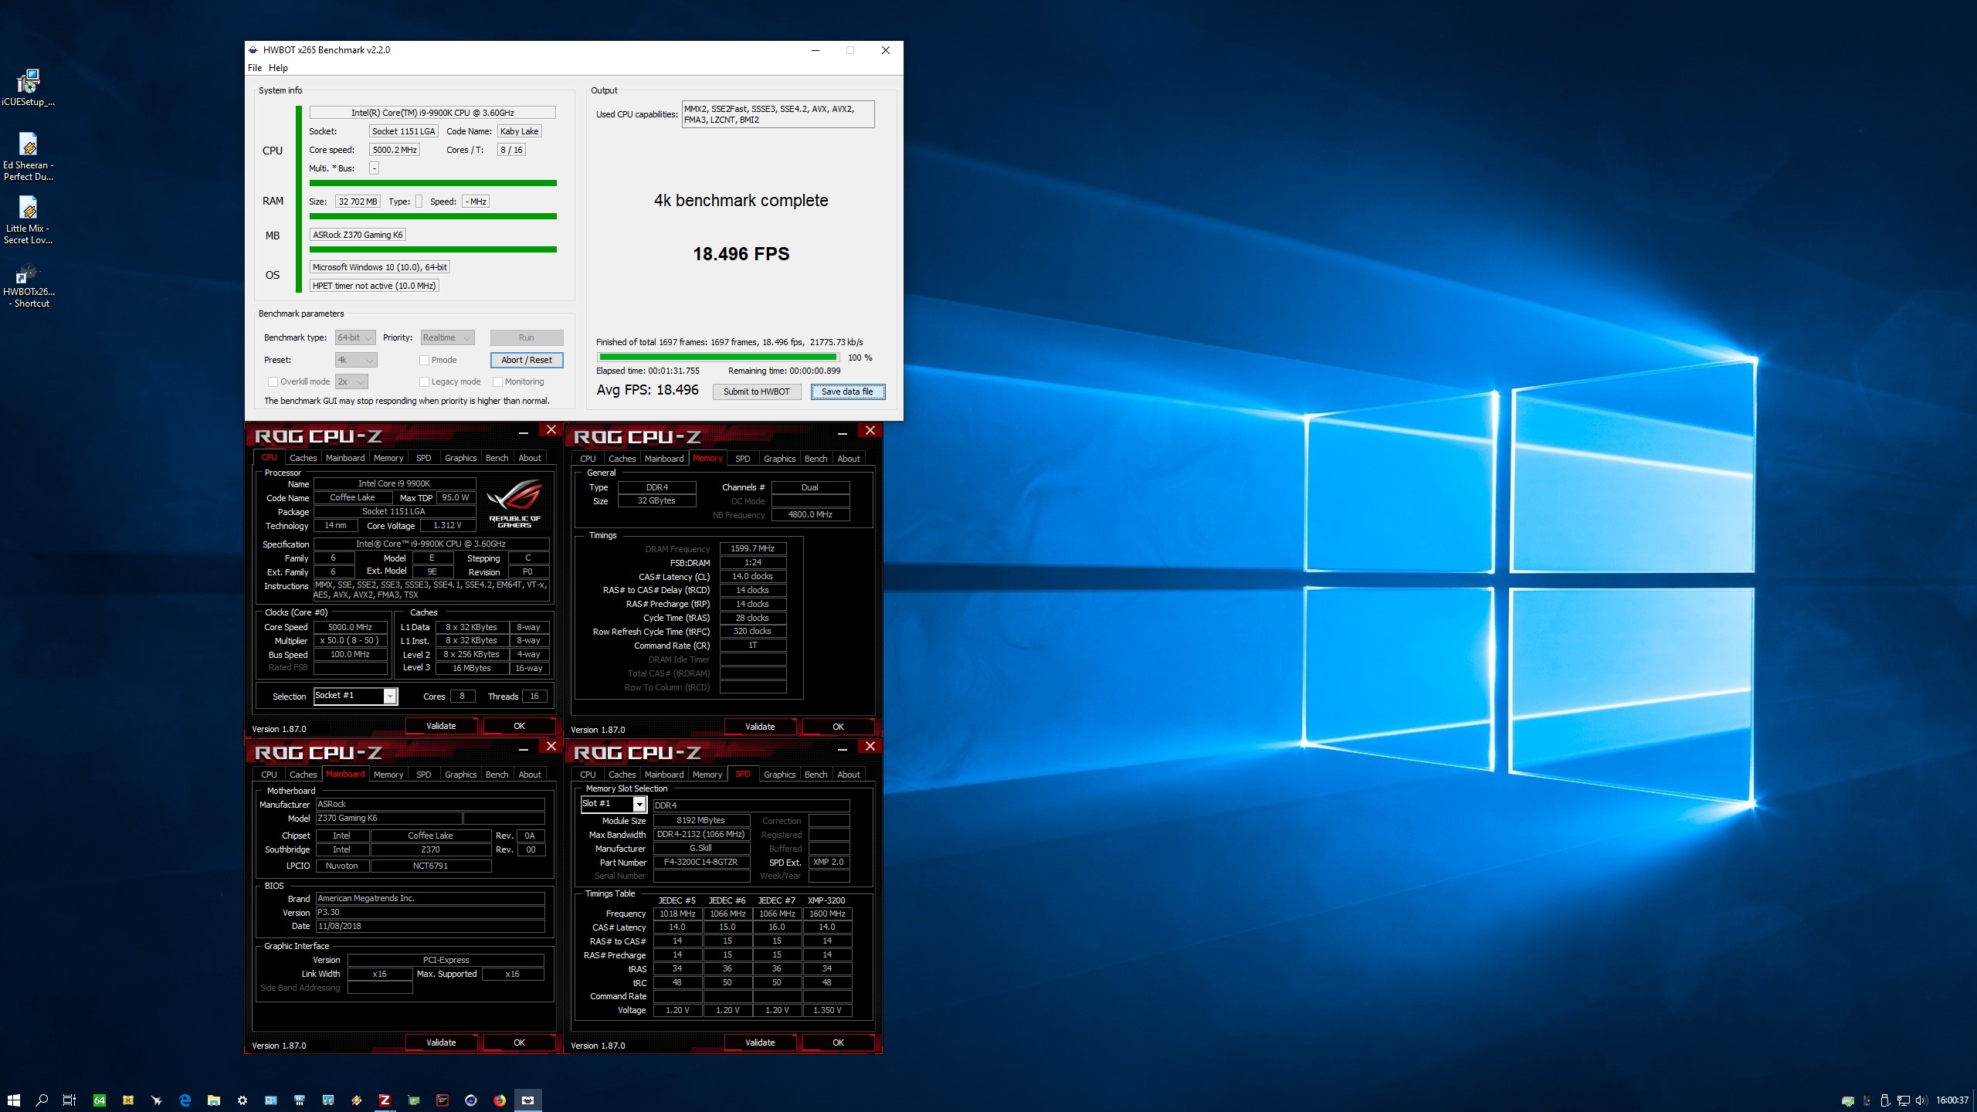1977x1112 pixels.
Task: Open the volume speaker tray icon
Action: [x=1921, y=1100]
